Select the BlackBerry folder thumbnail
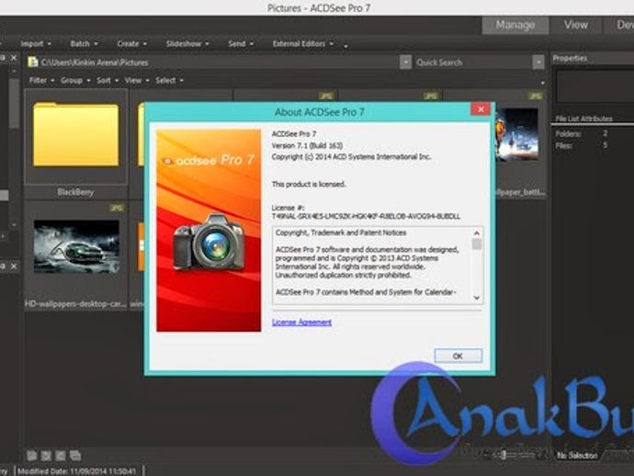This screenshot has height=476, width=634. pos(75,135)
